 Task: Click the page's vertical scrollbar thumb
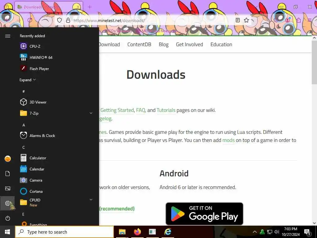point(314,62)
